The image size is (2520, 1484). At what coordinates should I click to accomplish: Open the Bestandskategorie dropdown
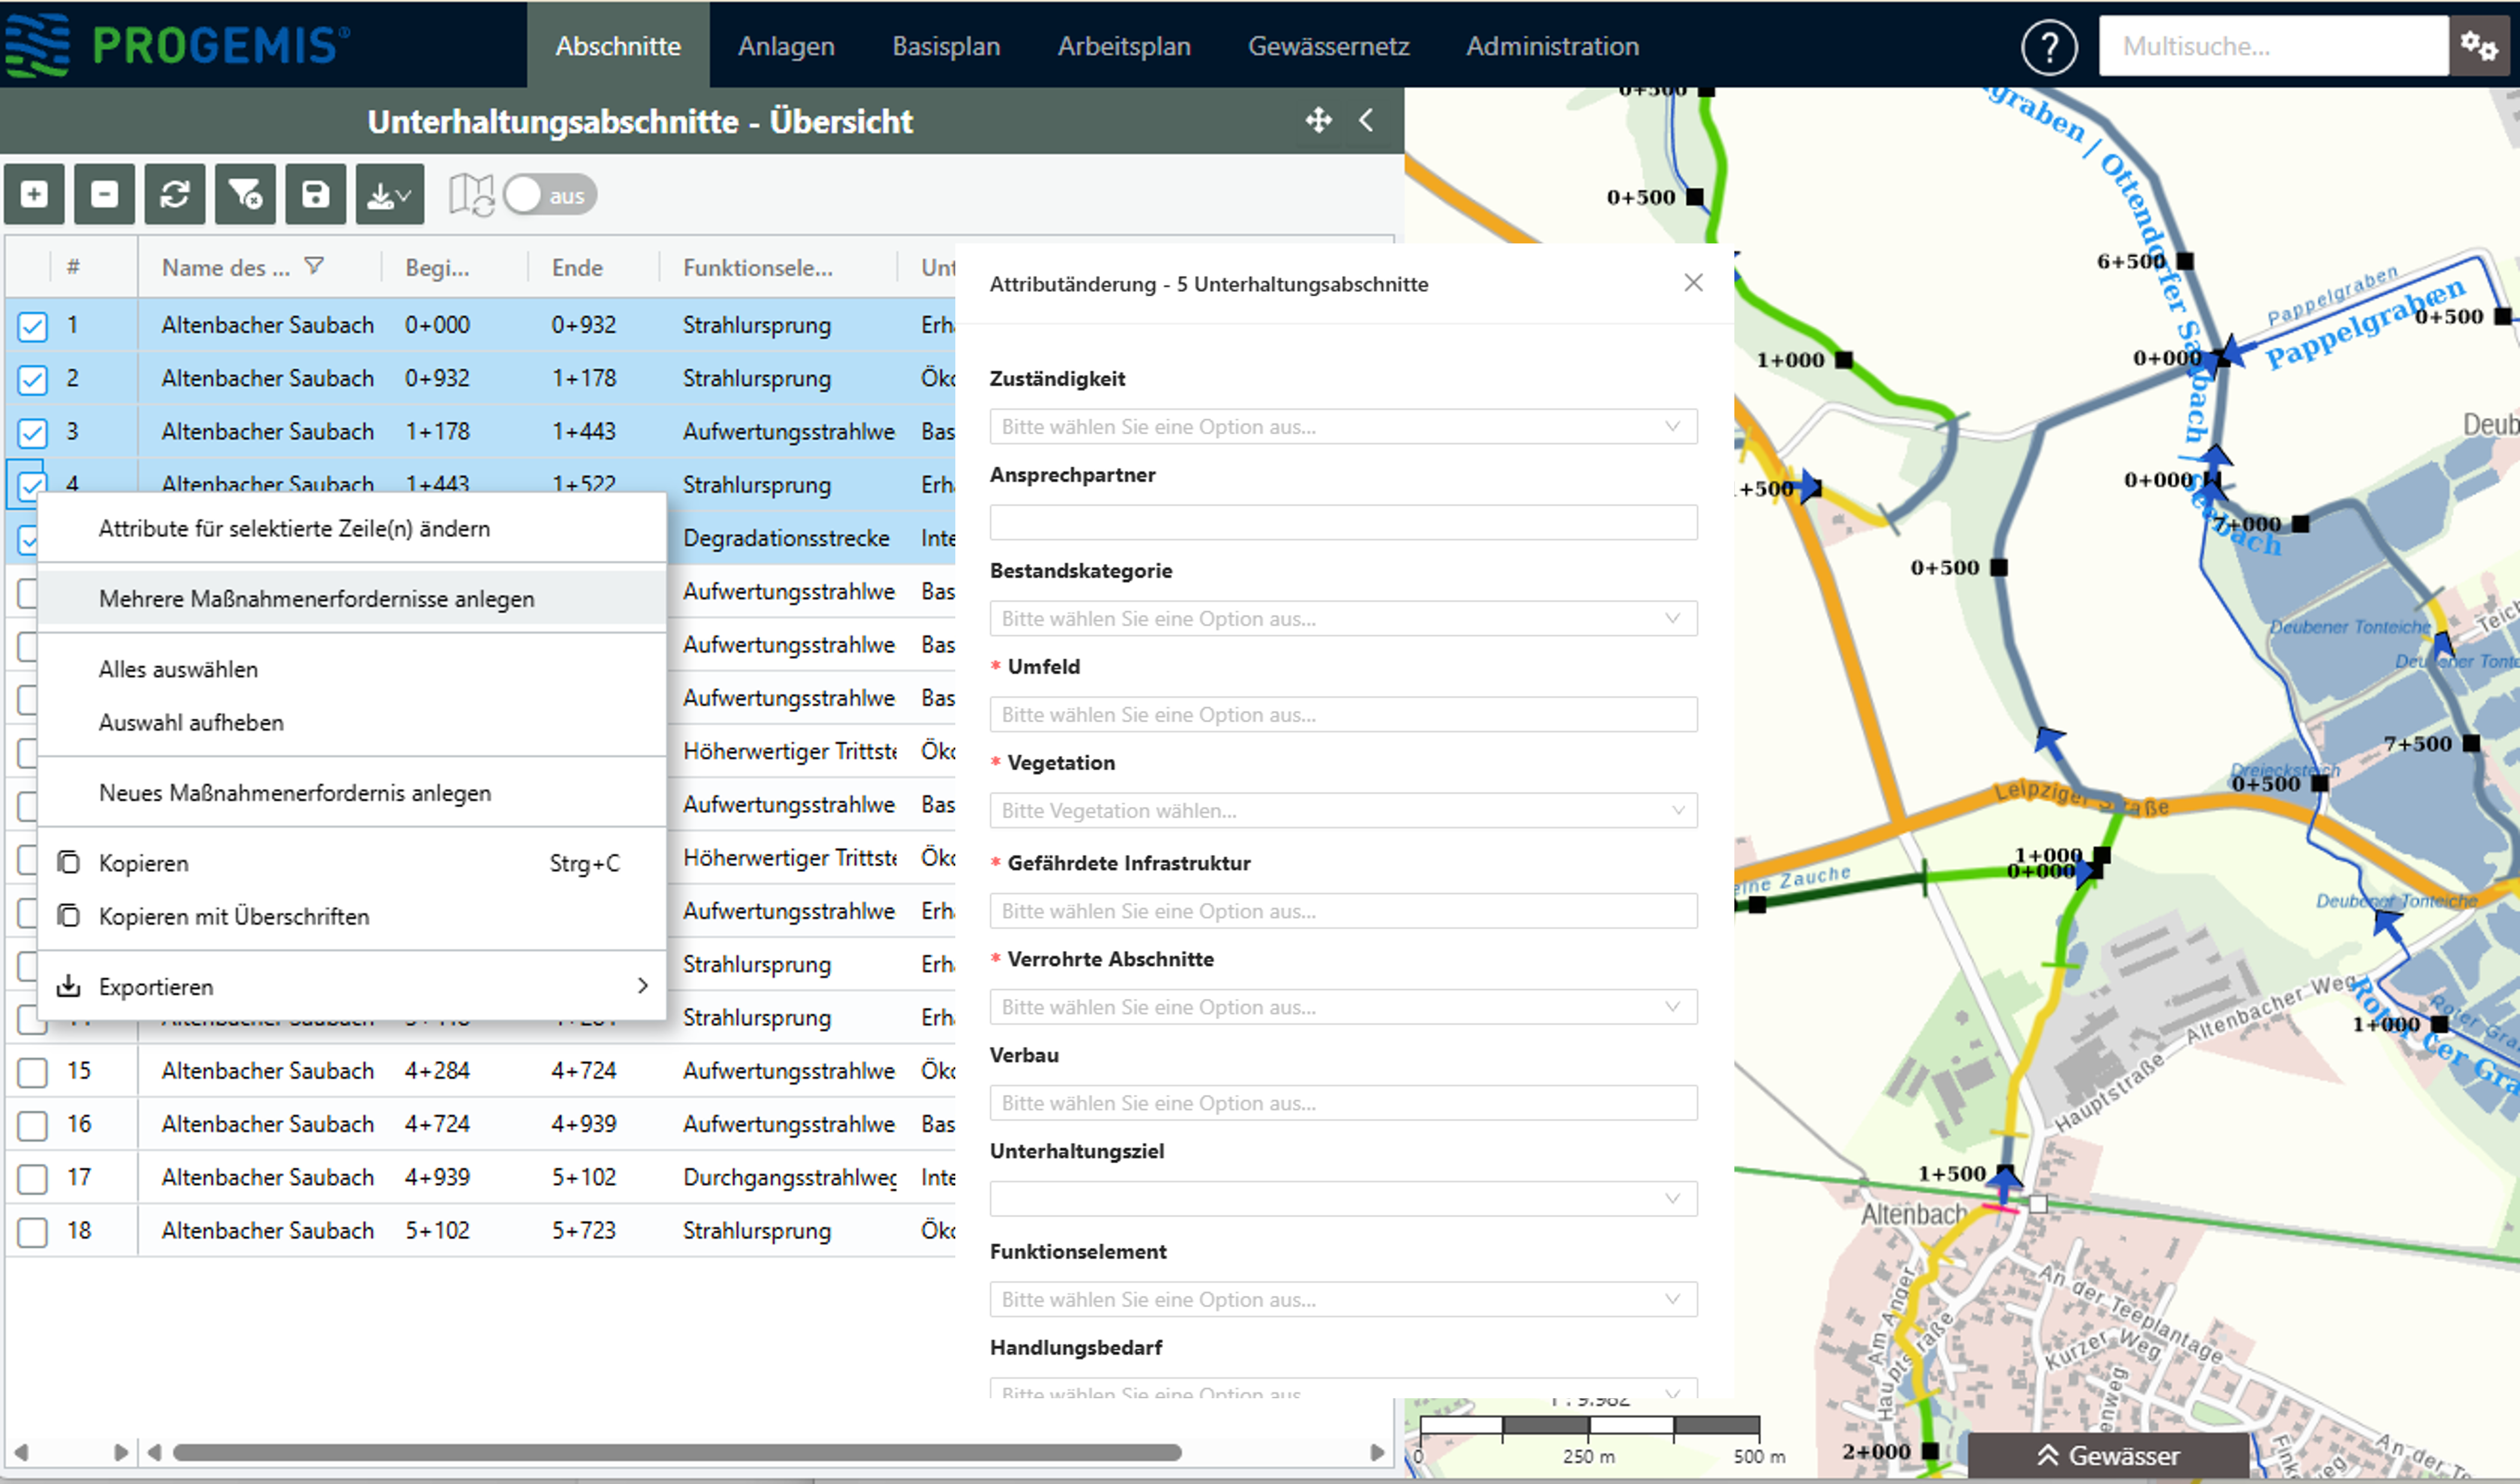pos(1343,618)
